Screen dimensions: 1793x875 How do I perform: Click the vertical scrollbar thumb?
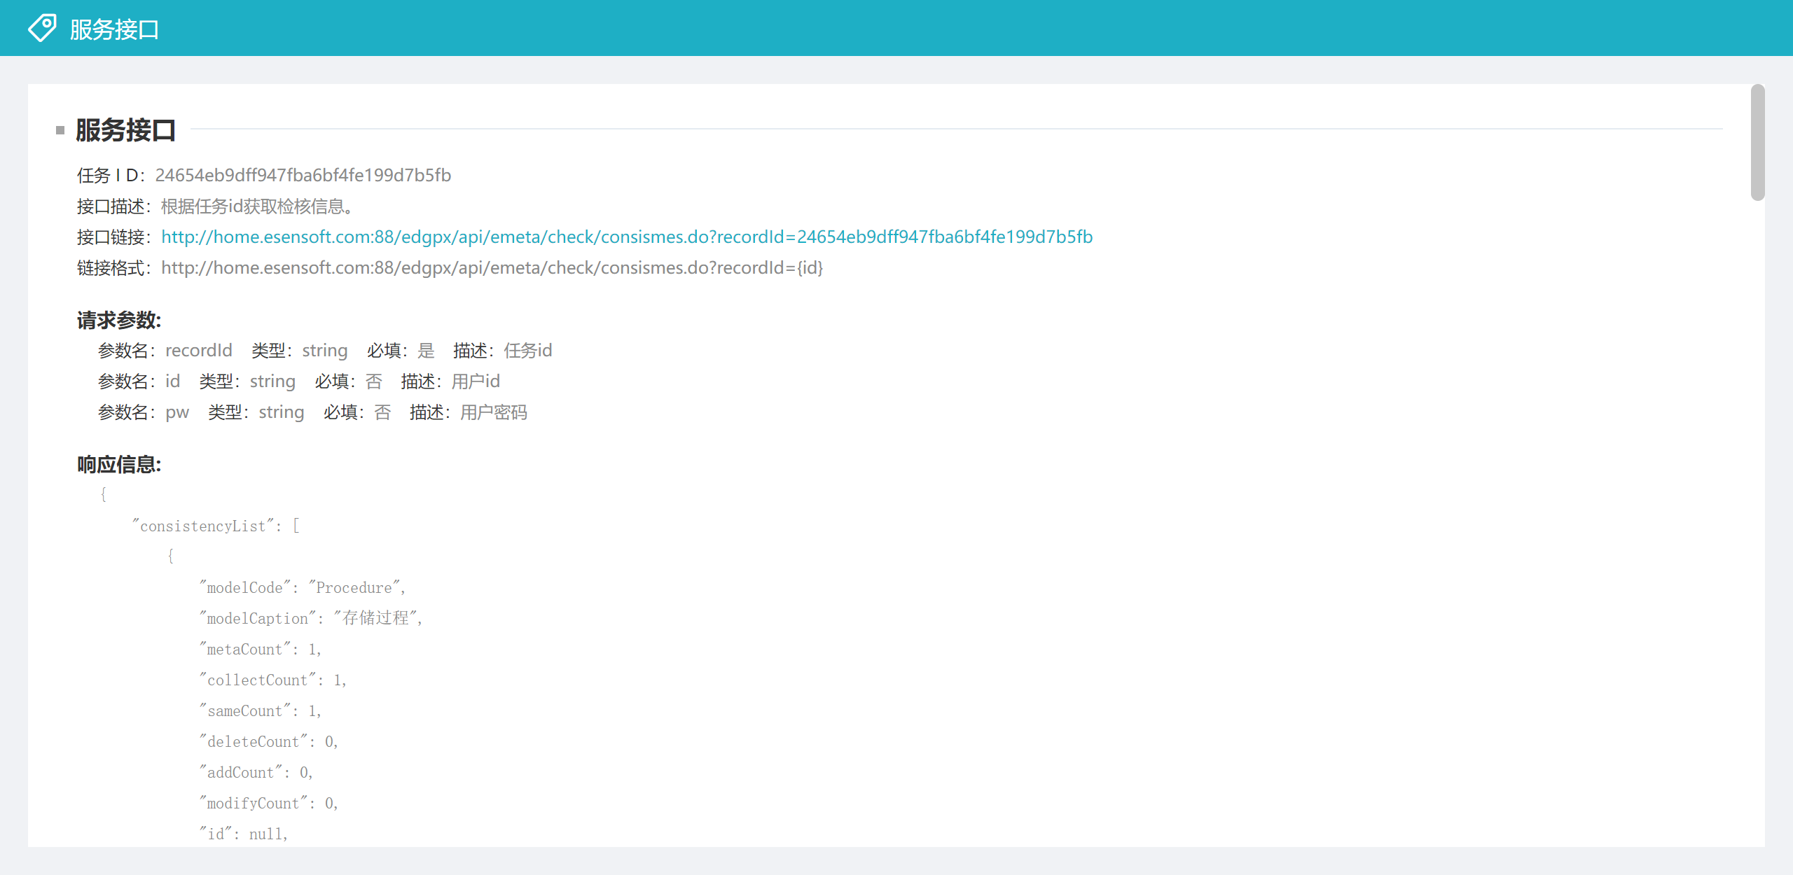pos(1757,143)
